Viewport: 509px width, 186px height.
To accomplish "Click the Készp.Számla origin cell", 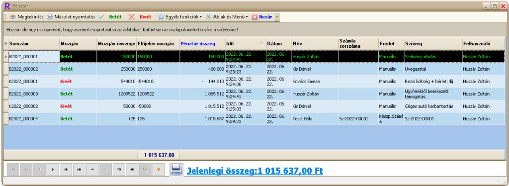I will 391,119.
